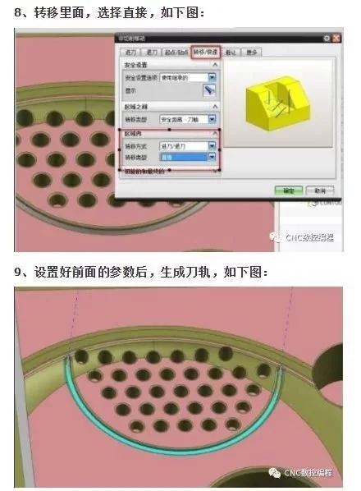
Task: Click the 显示 clearance display icon
Action: pyautogui.click(x=209, y=90)
